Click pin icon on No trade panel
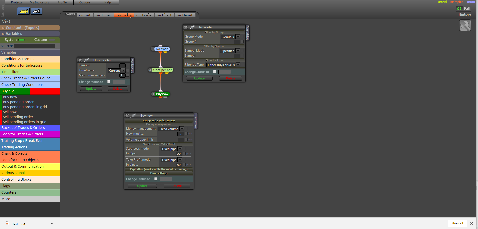Image resolution: width=478 pixels, height=229 pixels. click(192, 27)
